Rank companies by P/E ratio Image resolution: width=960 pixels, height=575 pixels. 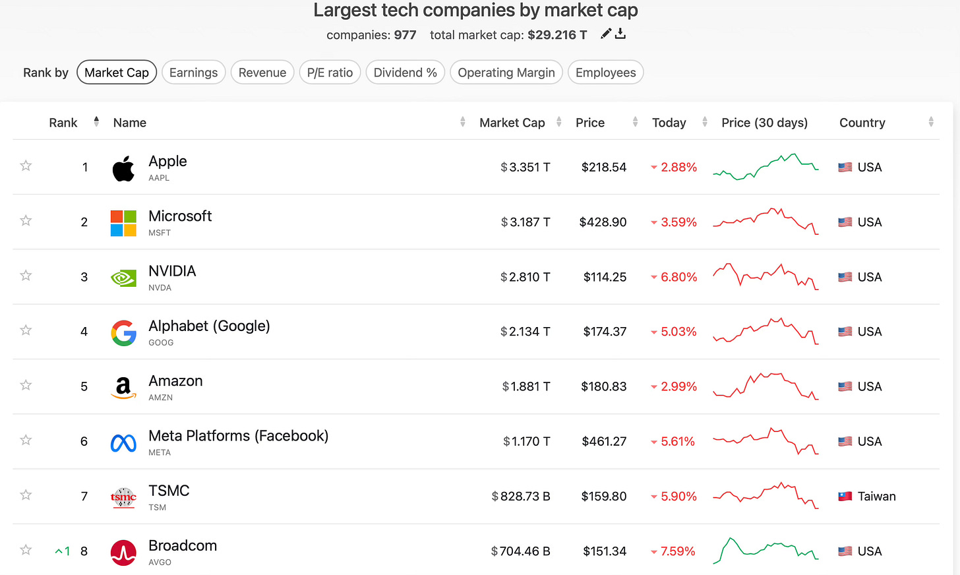tap(330, 73)
